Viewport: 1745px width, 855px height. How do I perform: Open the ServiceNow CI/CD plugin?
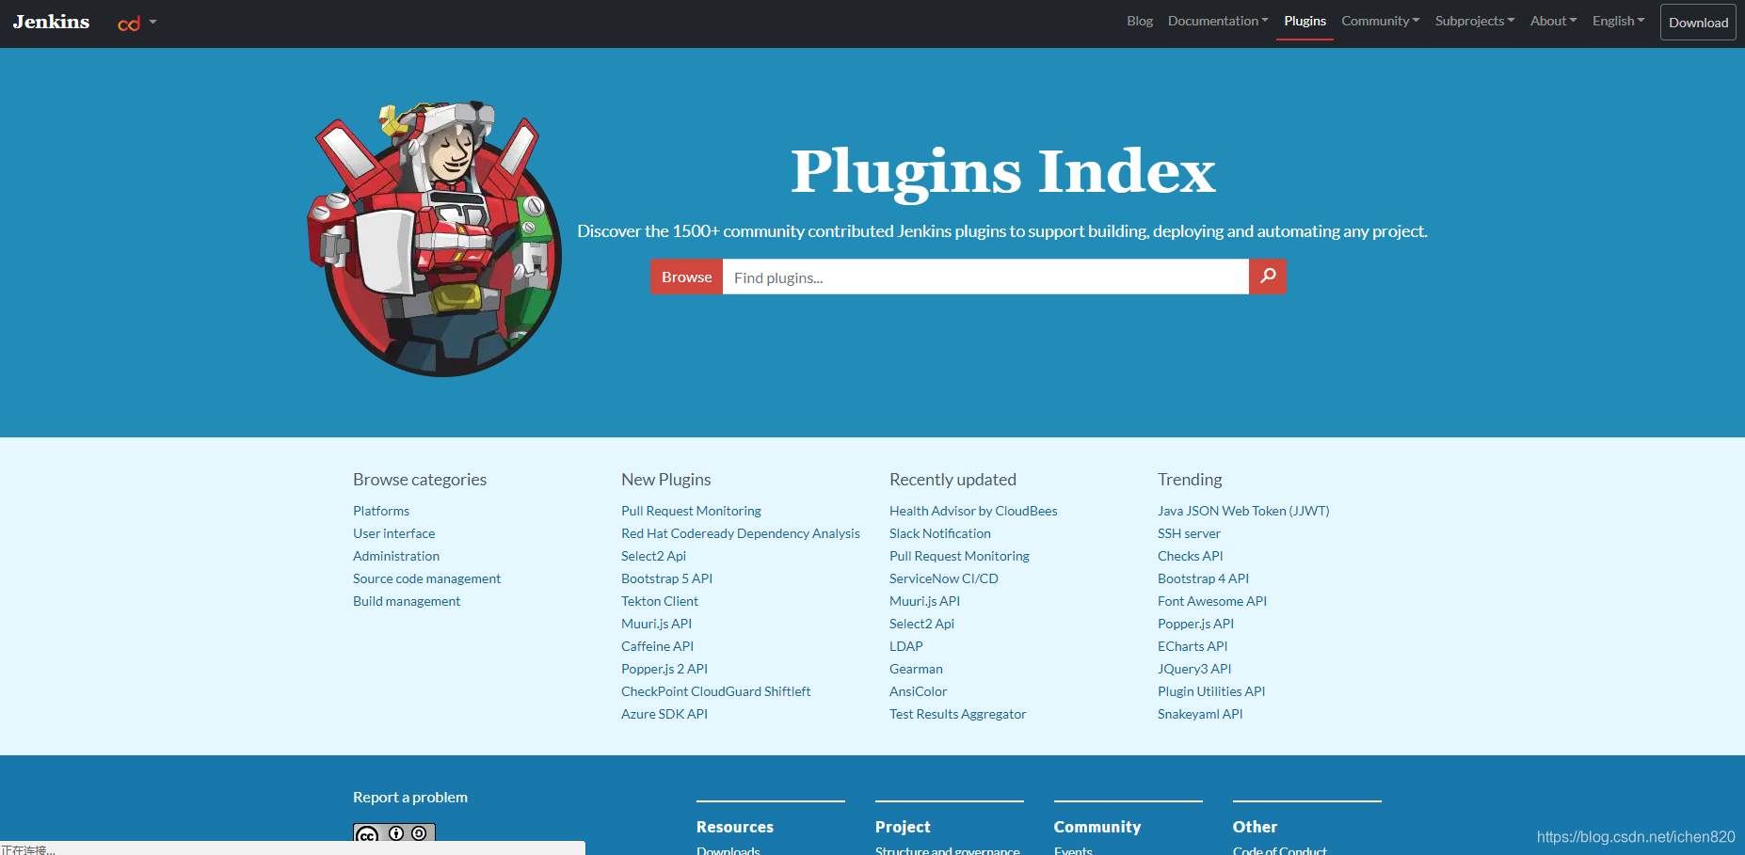944,578
